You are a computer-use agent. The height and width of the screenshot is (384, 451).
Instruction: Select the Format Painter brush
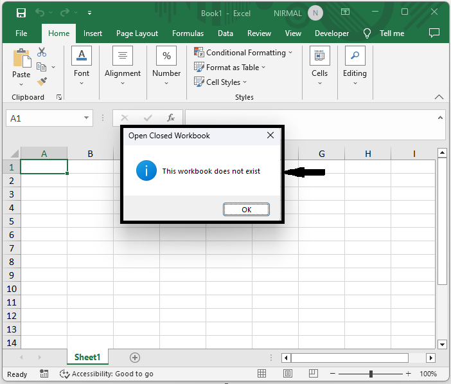click(x=42, y=82)
